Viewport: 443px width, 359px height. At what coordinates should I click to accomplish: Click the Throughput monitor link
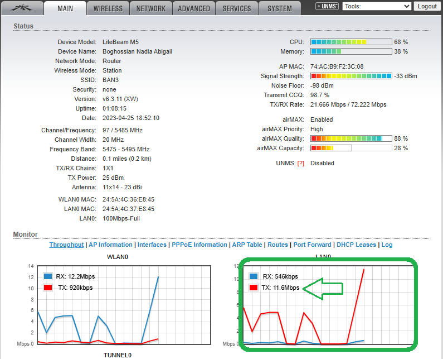pyautogui.click(x=66, y=245)
